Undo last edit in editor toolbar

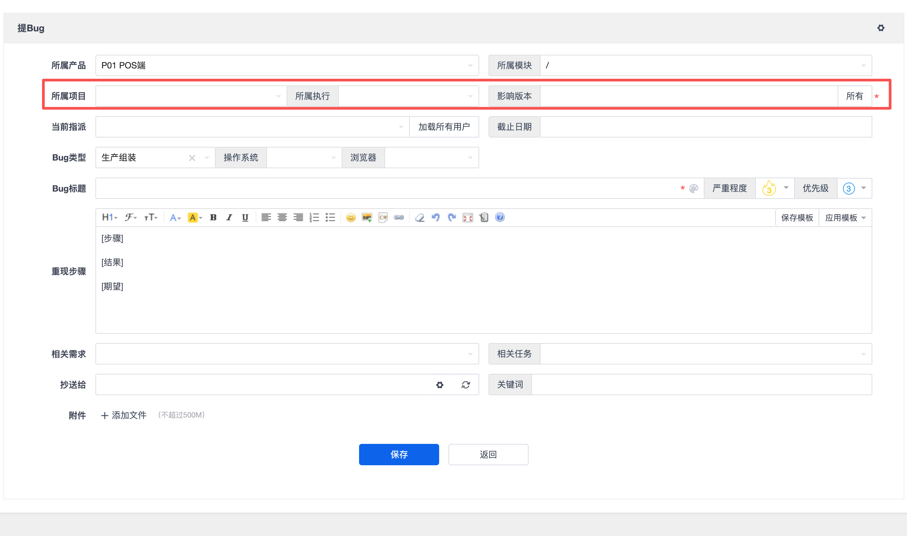[x=435, y=217]
